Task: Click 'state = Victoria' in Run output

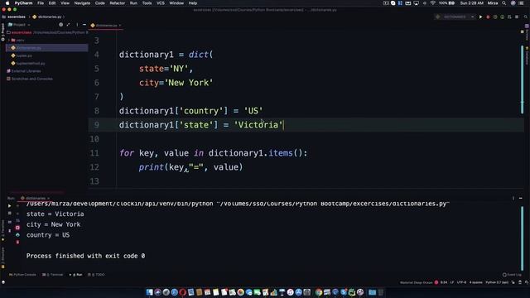Action: 55,214
